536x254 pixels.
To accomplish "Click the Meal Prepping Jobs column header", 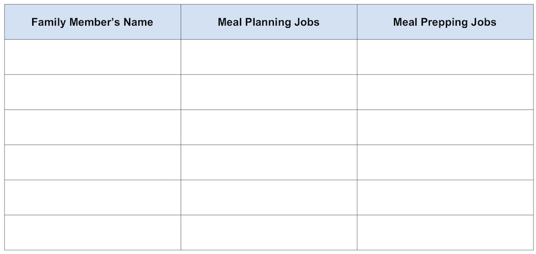I will [x=445, y=22].
